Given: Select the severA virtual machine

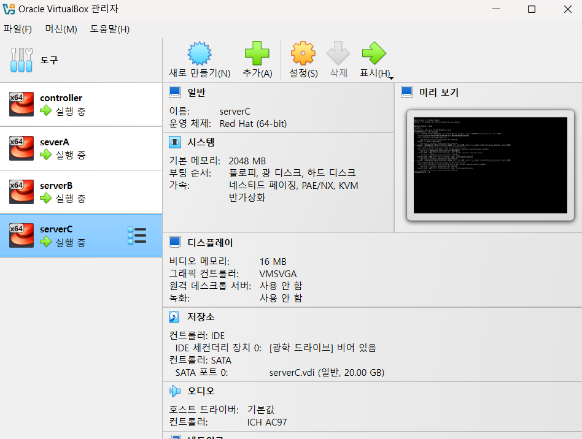Looking at the screenshot, I should click(81, 148).
